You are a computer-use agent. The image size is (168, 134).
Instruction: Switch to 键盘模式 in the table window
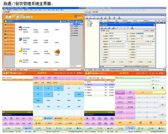click(59, 118)
